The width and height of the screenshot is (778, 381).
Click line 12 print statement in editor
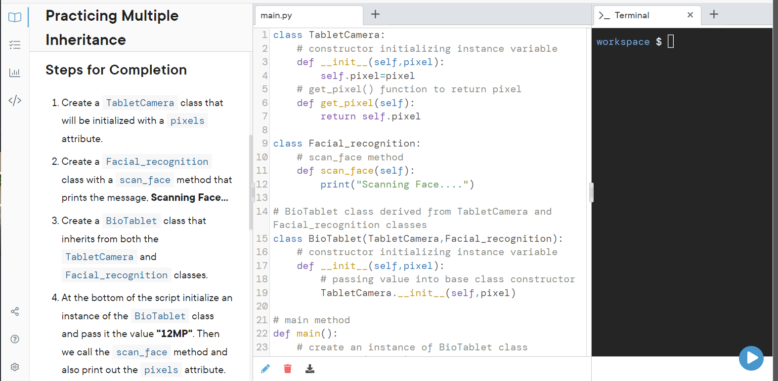click(397, 184)
